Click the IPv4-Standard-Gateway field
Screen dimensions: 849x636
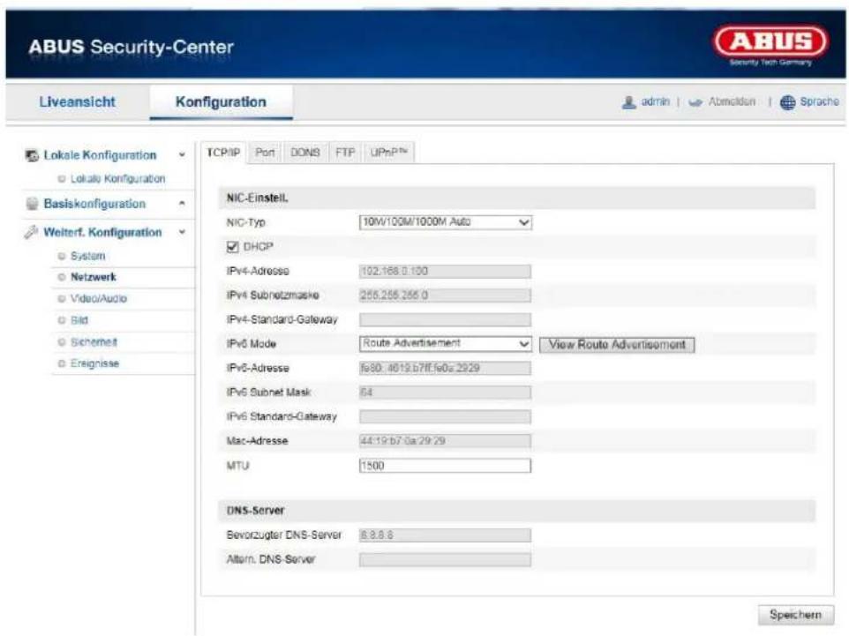445,320
